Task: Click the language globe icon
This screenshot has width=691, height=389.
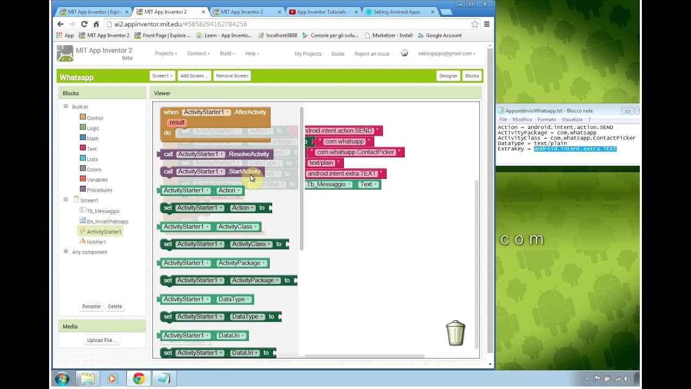Action: 404,53
